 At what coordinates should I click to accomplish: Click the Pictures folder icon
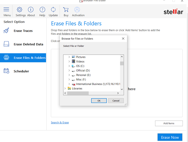(74, 57)
